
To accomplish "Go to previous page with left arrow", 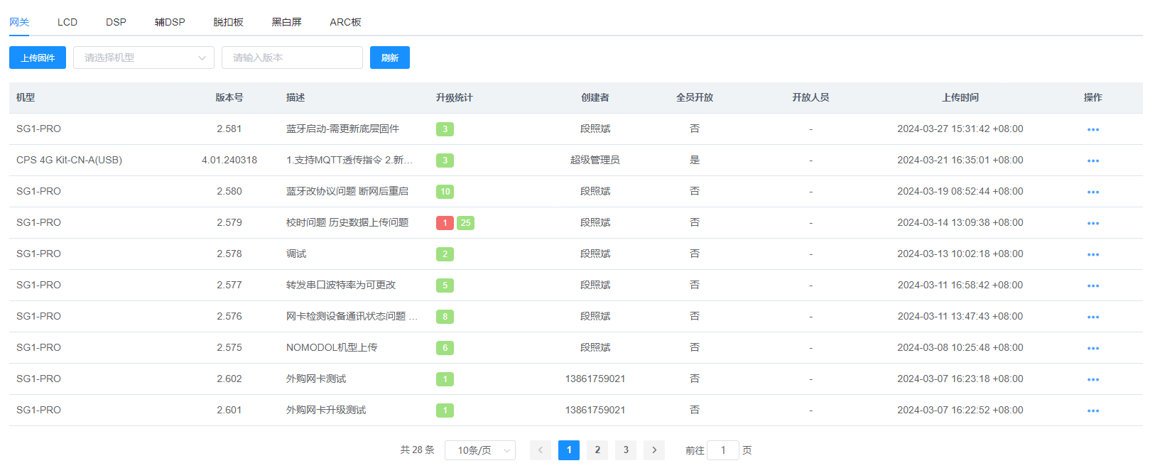I will (x=541, y=450).
